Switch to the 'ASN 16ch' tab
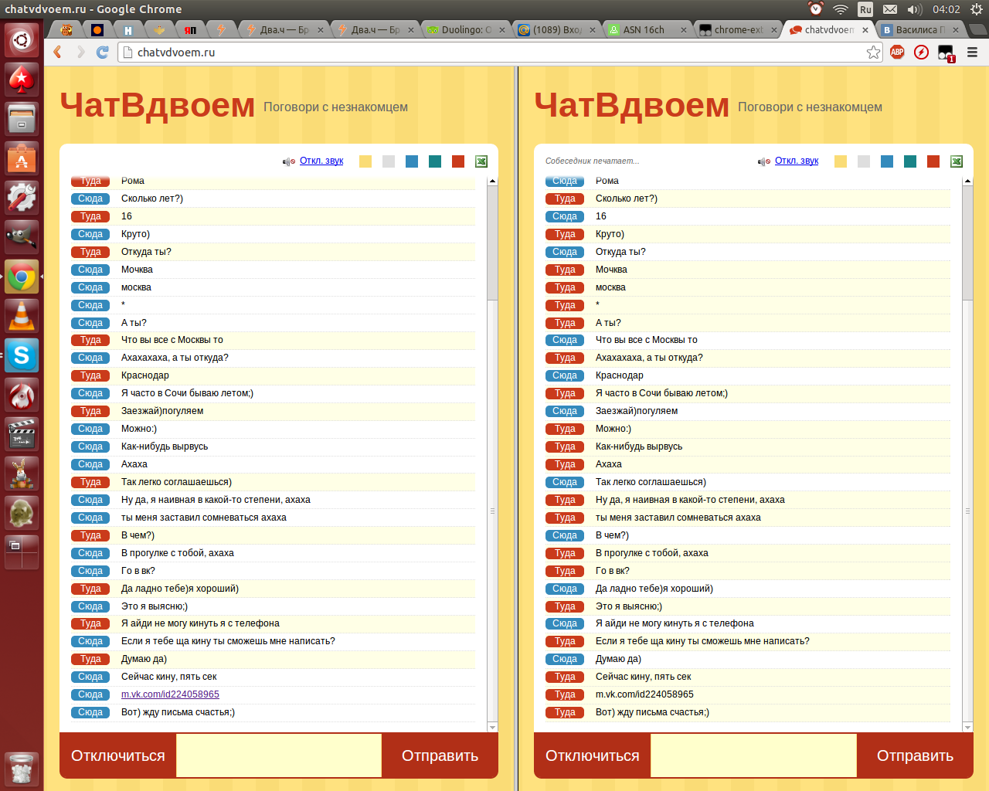The image size is (989, 791). 647,29
